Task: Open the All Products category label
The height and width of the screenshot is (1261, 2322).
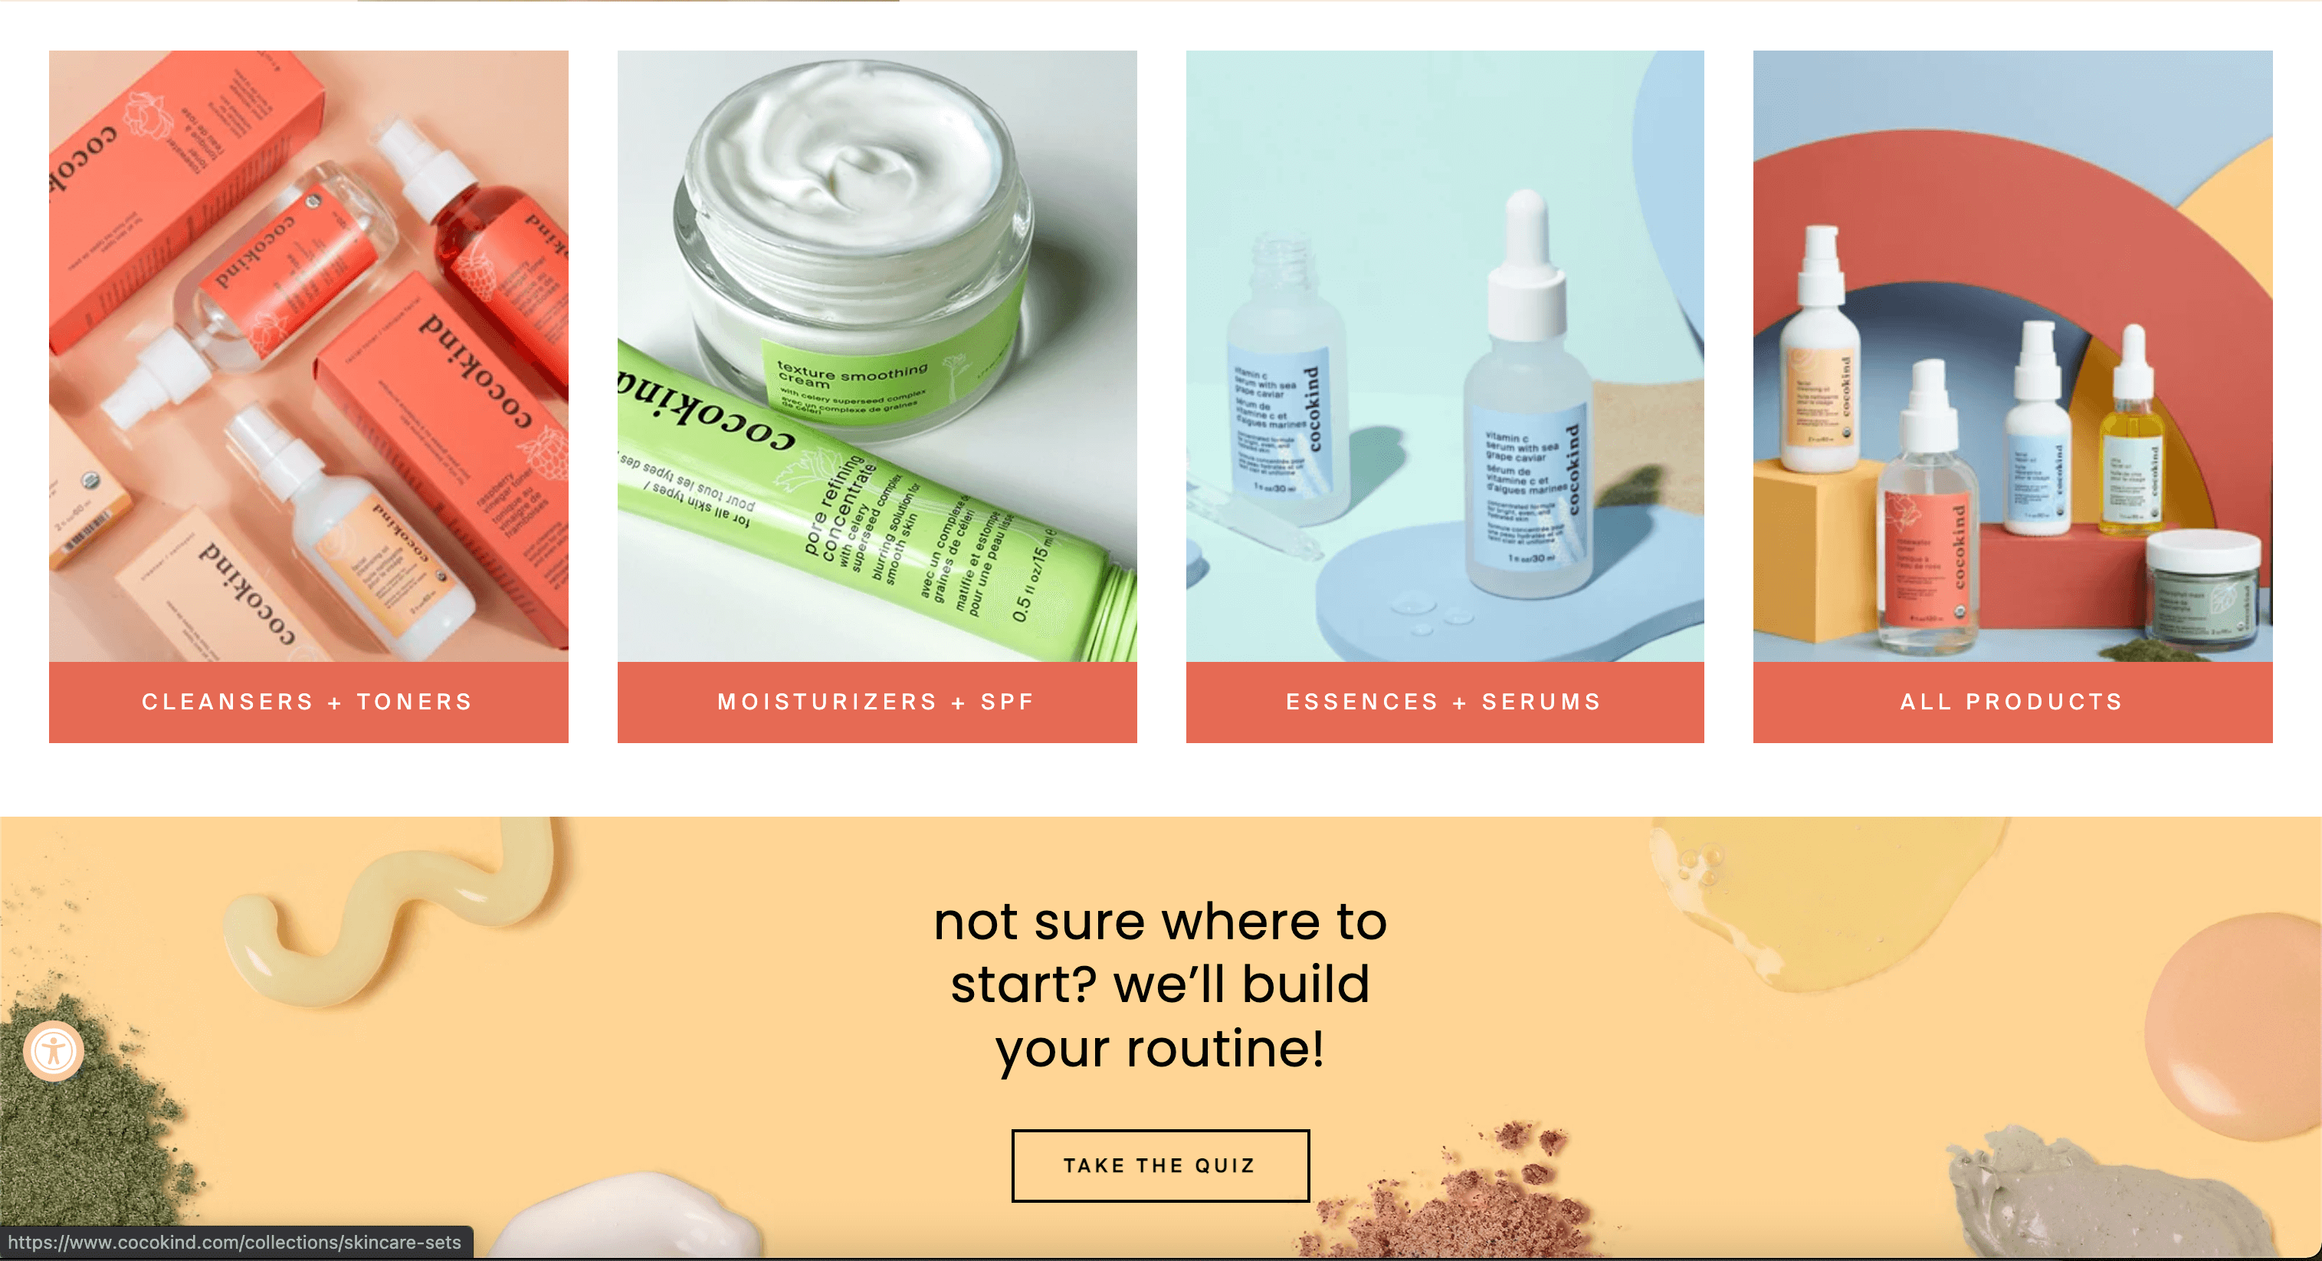Action: 2012,701
